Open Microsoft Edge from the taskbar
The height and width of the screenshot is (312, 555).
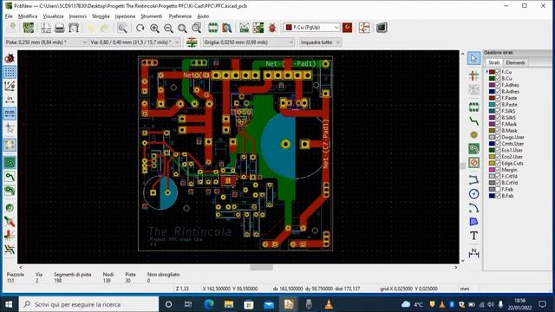[209, 304]
